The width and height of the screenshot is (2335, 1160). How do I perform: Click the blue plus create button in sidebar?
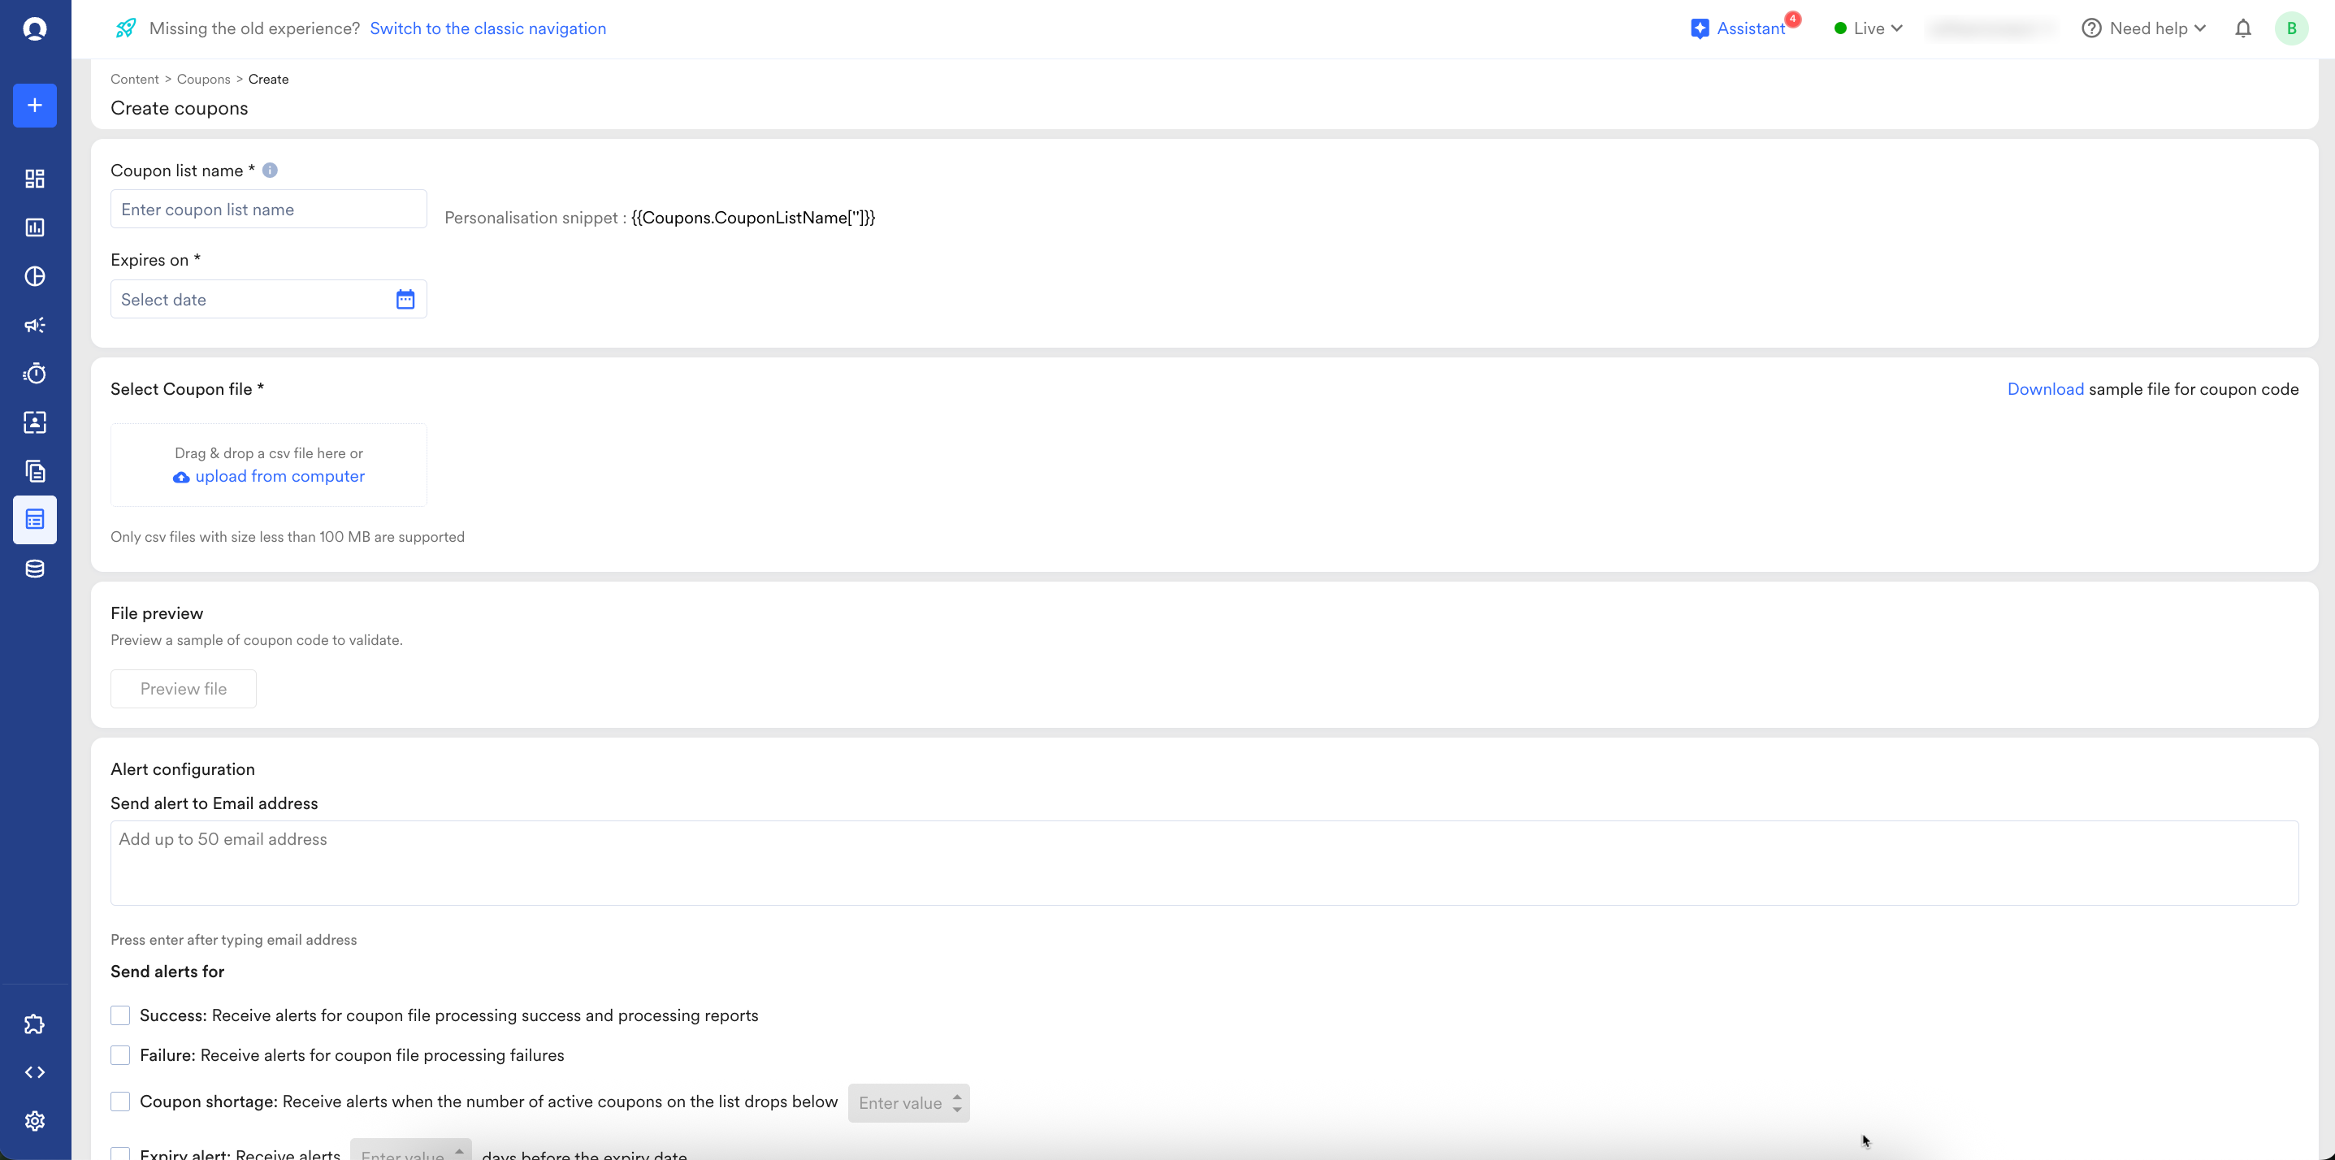(34, 105)
